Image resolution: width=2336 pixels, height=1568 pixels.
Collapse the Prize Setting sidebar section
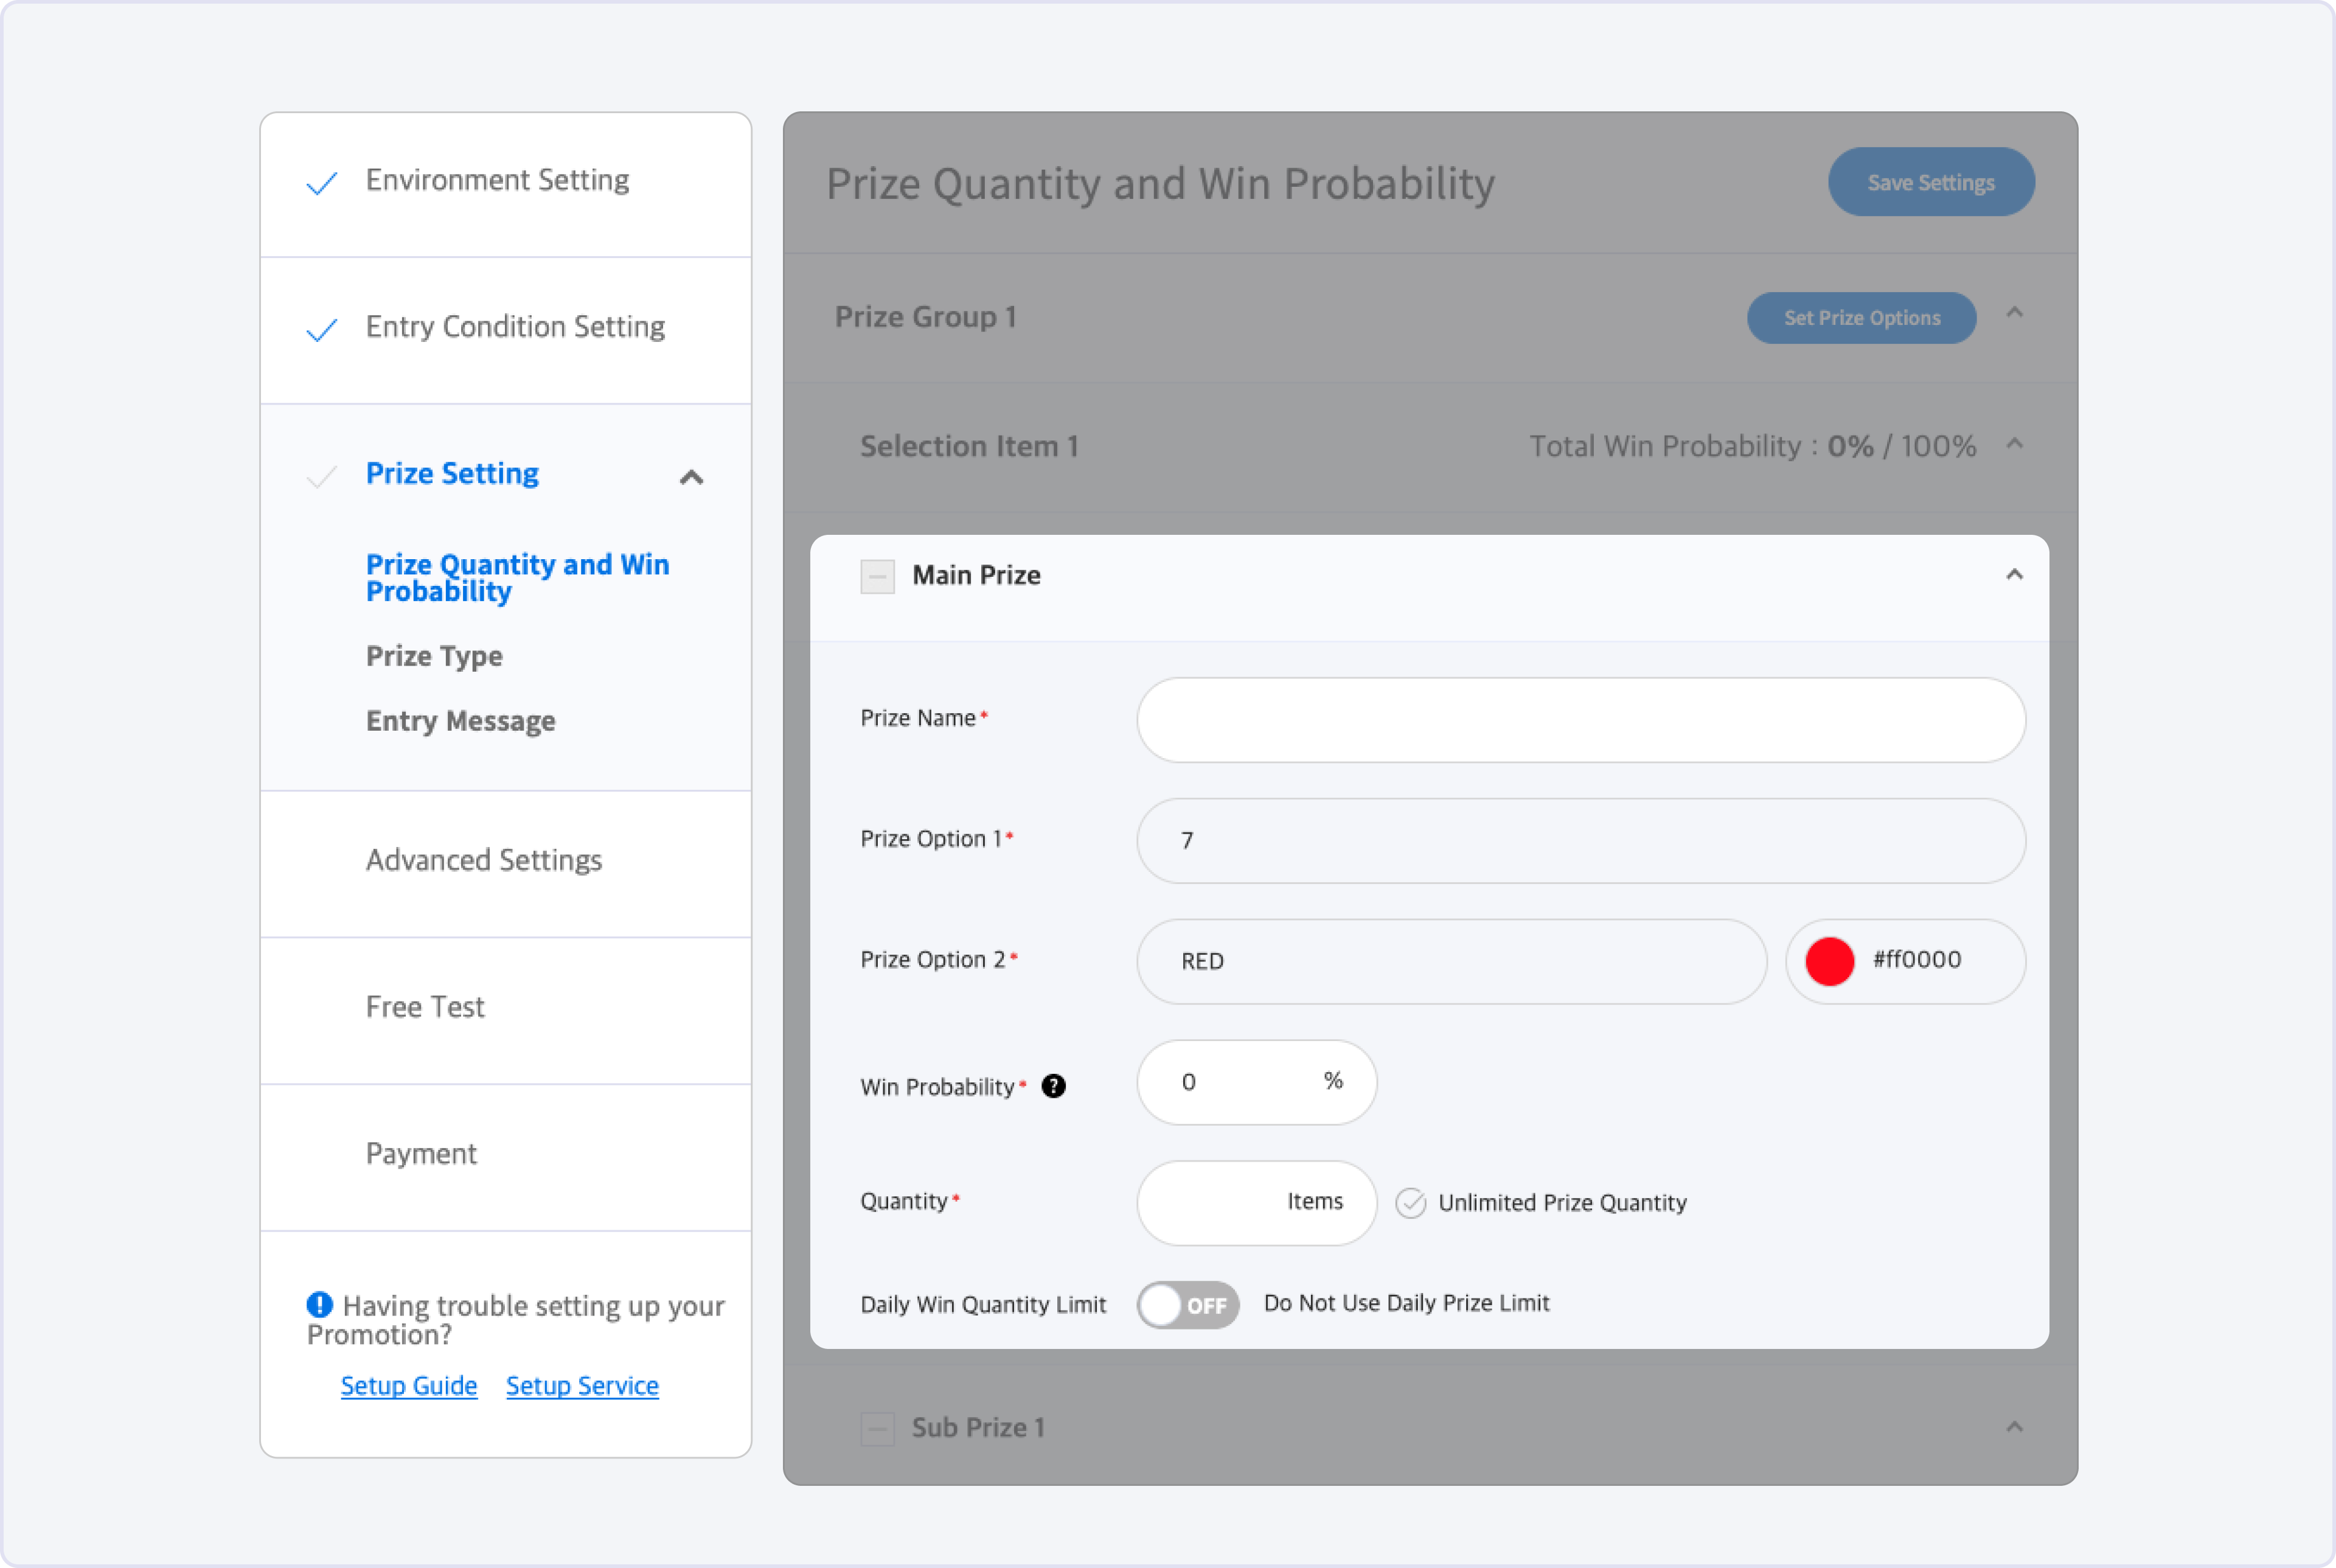tap(692, 477)
